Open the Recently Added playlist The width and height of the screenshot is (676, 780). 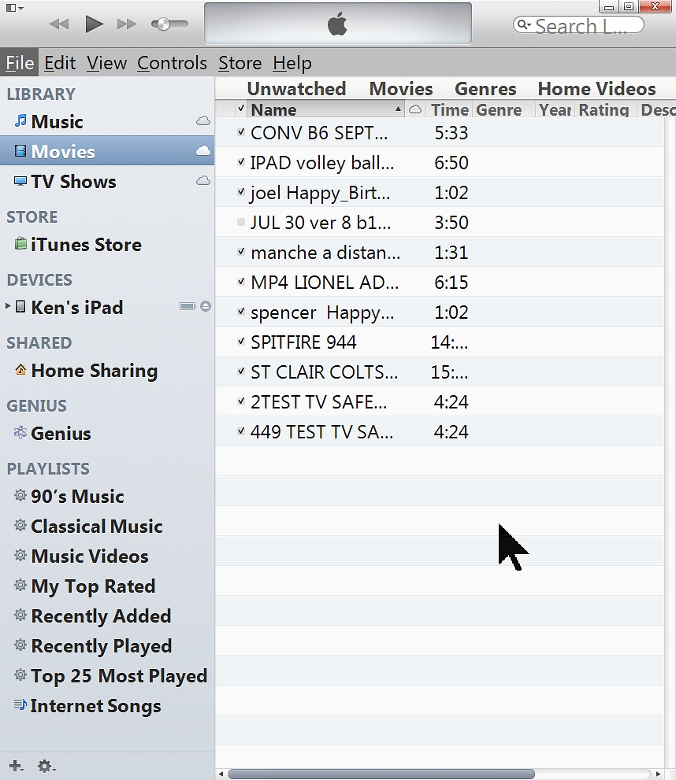(107, 615)
